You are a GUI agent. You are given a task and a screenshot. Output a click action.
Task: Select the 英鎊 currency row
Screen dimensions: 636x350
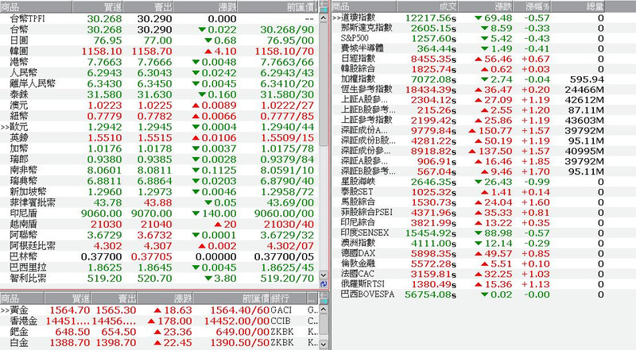158,138
